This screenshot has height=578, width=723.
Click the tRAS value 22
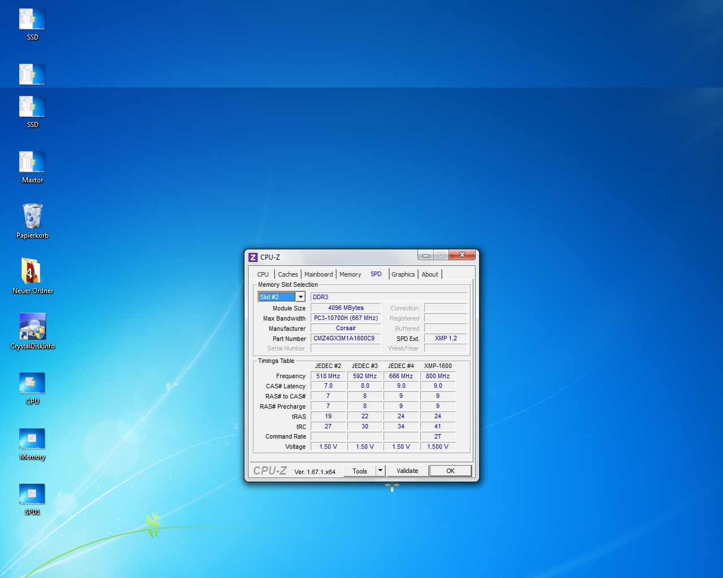365,417
